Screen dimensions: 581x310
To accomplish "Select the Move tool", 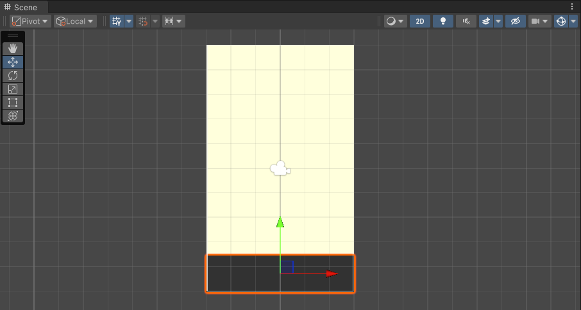I will tap(13, 62).
